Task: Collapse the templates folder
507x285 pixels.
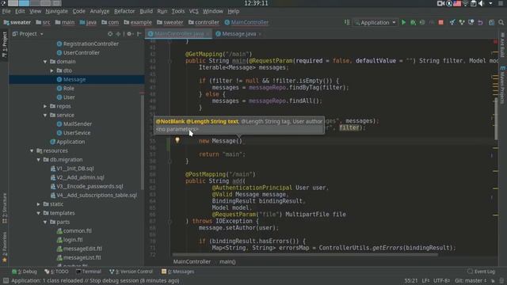Action: (x=39, y=213)
